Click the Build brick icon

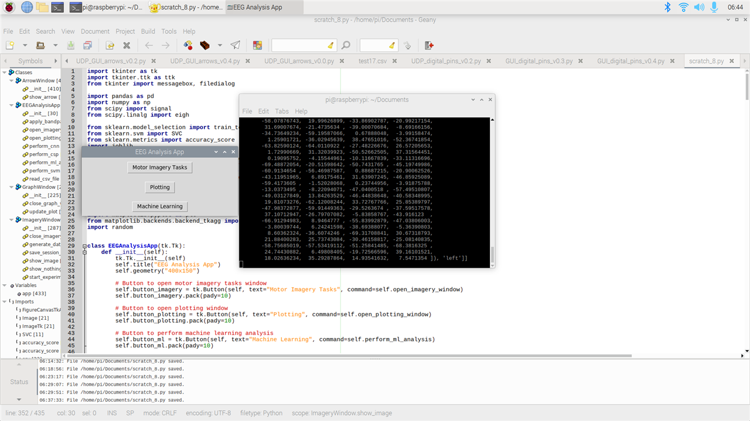[x=205, y=45]
